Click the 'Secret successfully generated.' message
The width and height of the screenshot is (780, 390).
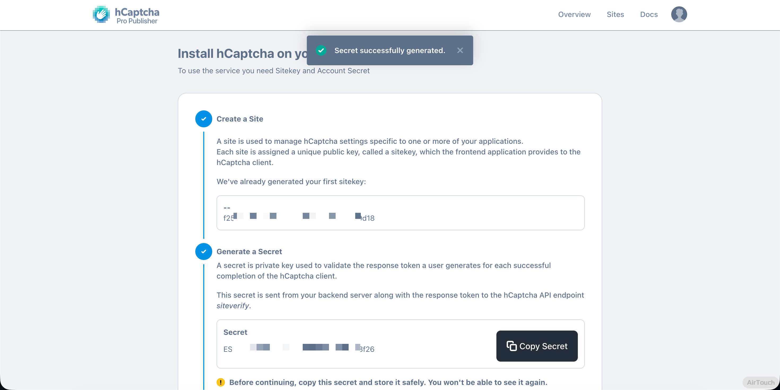389,50
